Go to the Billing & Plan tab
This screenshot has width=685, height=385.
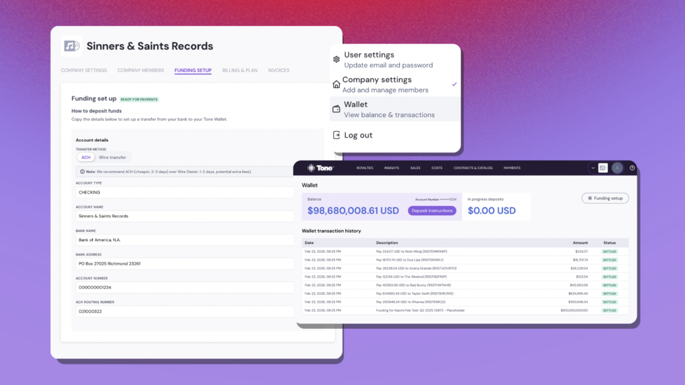pos(240,70)
